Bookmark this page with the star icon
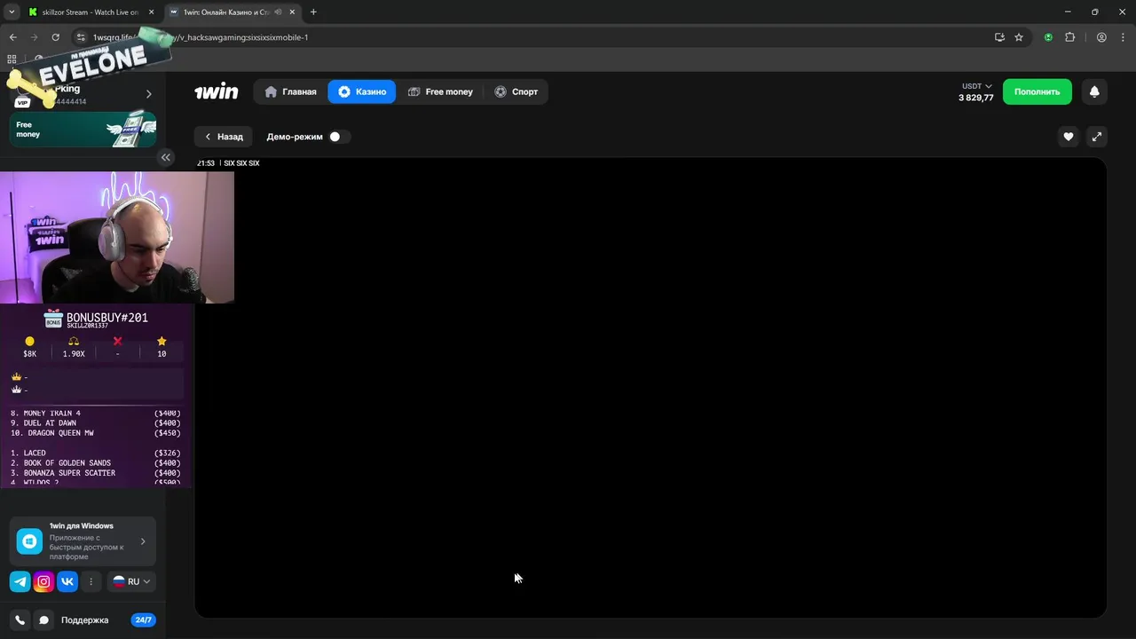Screen dimensions: 1136x639 pyautogui.click(x=1019, y=37)
